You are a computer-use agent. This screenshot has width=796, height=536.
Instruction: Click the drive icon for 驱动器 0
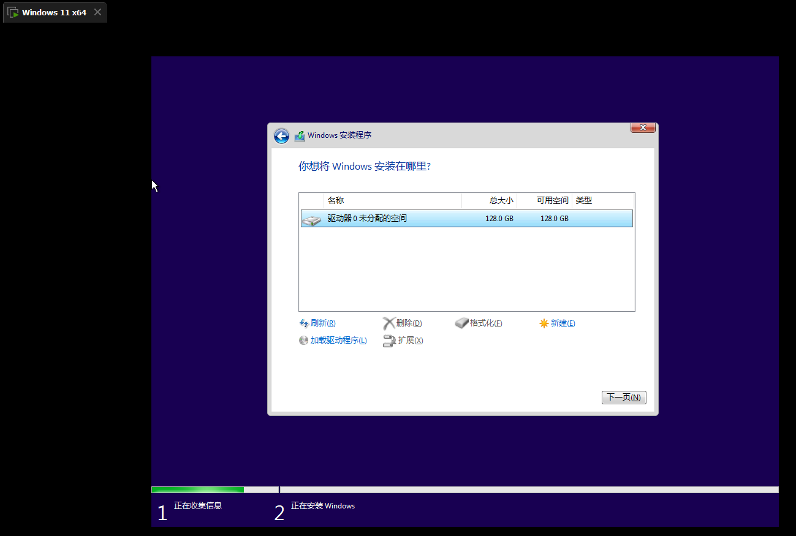tap(311, 219)
